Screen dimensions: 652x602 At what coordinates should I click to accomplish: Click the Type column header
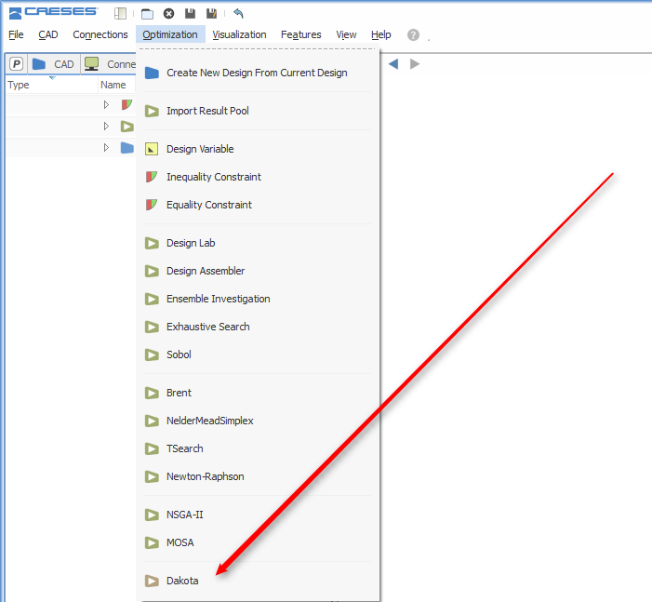coord(51,85)
